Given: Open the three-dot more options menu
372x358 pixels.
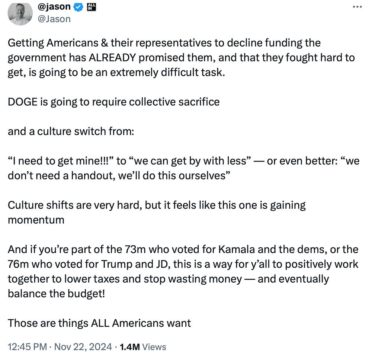Looking at the screenshot, I should [x=357, y=7].
